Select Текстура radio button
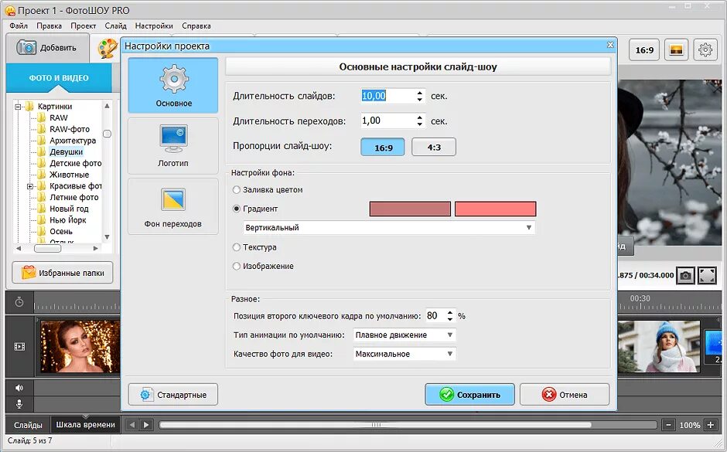This screenshot has width=727, height=452. (x=237, y=247)
